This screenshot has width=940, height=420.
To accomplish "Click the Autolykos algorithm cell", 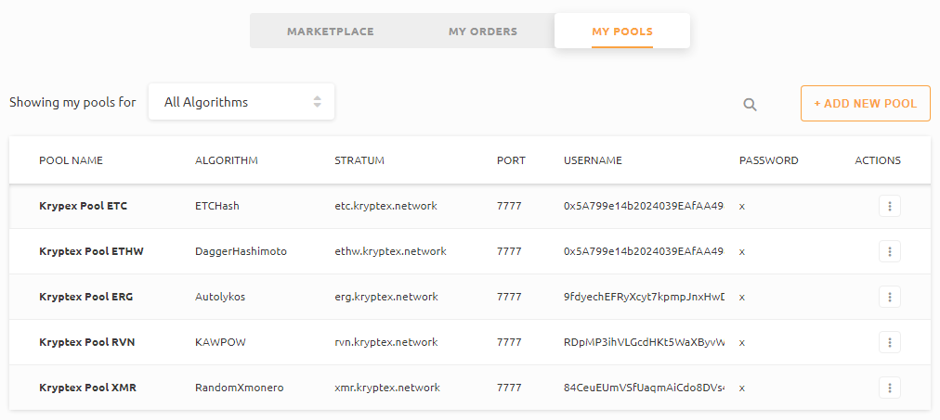I will click(220, 297).
